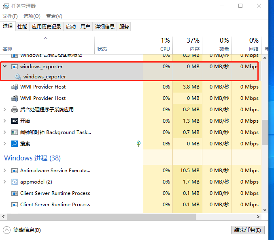This screenshot has height=240, width=274.
Task: Click the printer spooler subsystem icon
Action: tap(15, 110)
